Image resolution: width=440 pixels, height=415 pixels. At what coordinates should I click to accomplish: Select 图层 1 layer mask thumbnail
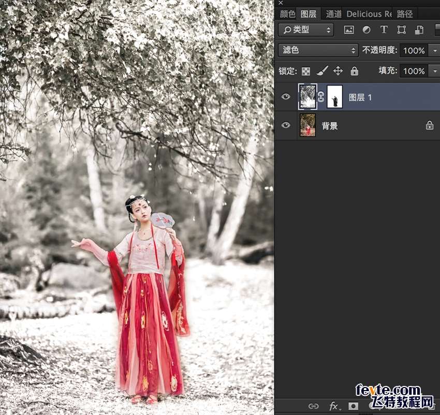click(335, 96)
